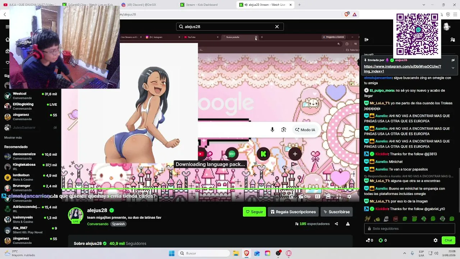Open the chat settings gear
Viewport: 460px width, 259px height.
point(436,240)
